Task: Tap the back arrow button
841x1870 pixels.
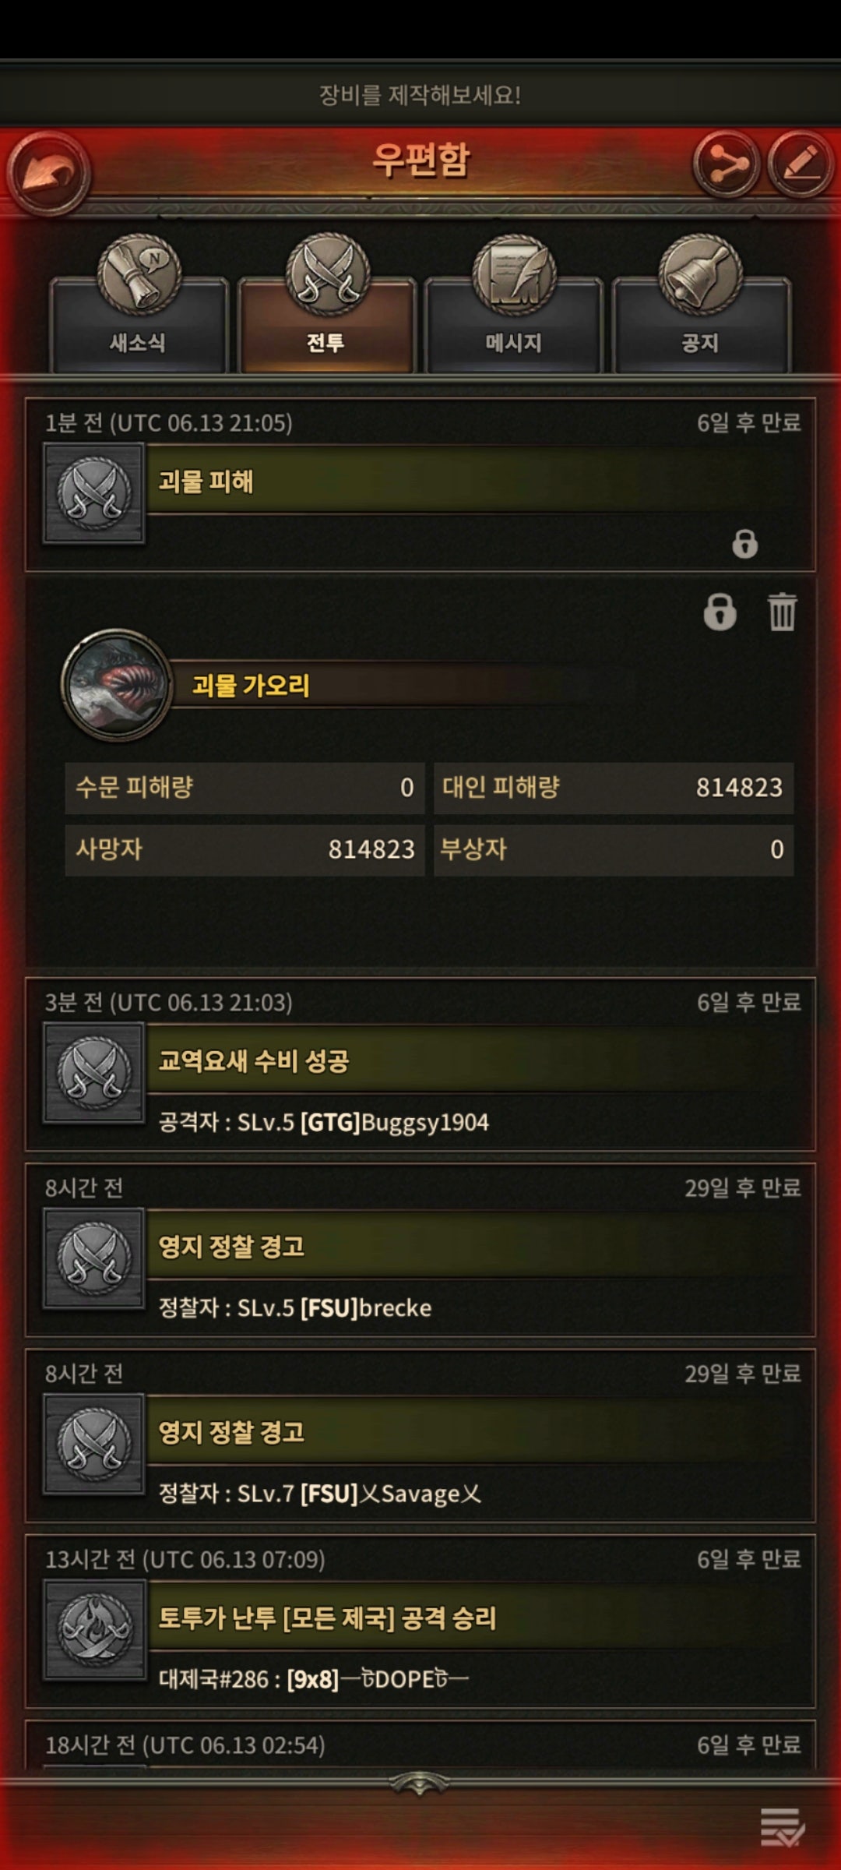Action: 49,174
